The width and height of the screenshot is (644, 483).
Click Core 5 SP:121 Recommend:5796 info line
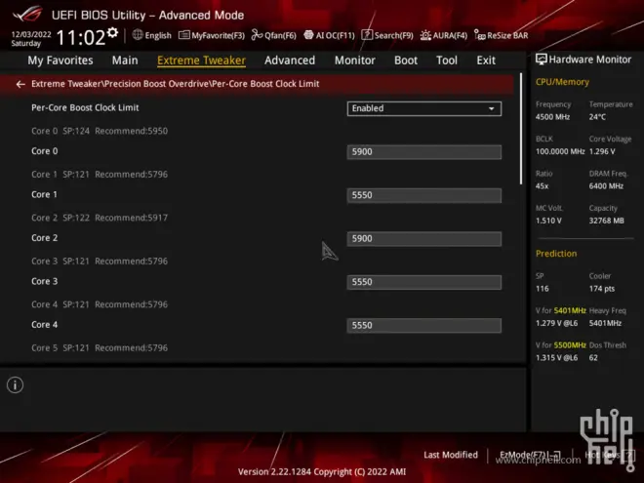pos(100,348)
